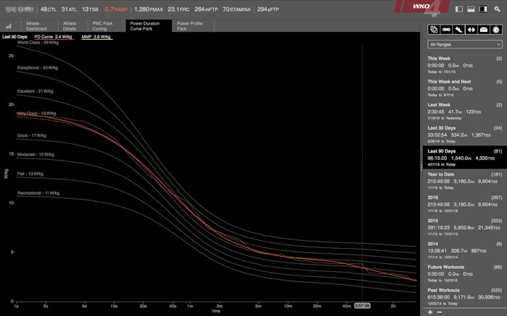Click the Fair - 13 W/kg label

30,174
